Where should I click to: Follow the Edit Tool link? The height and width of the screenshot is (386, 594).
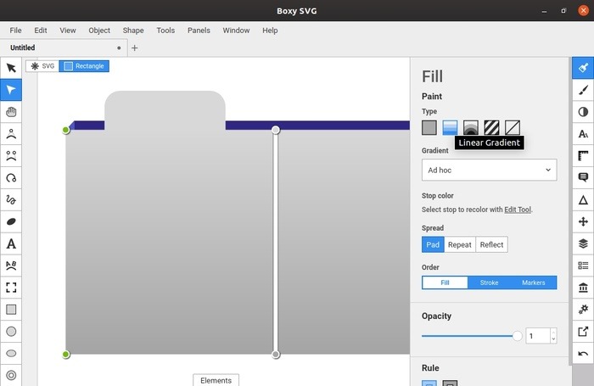click(518, 210)
